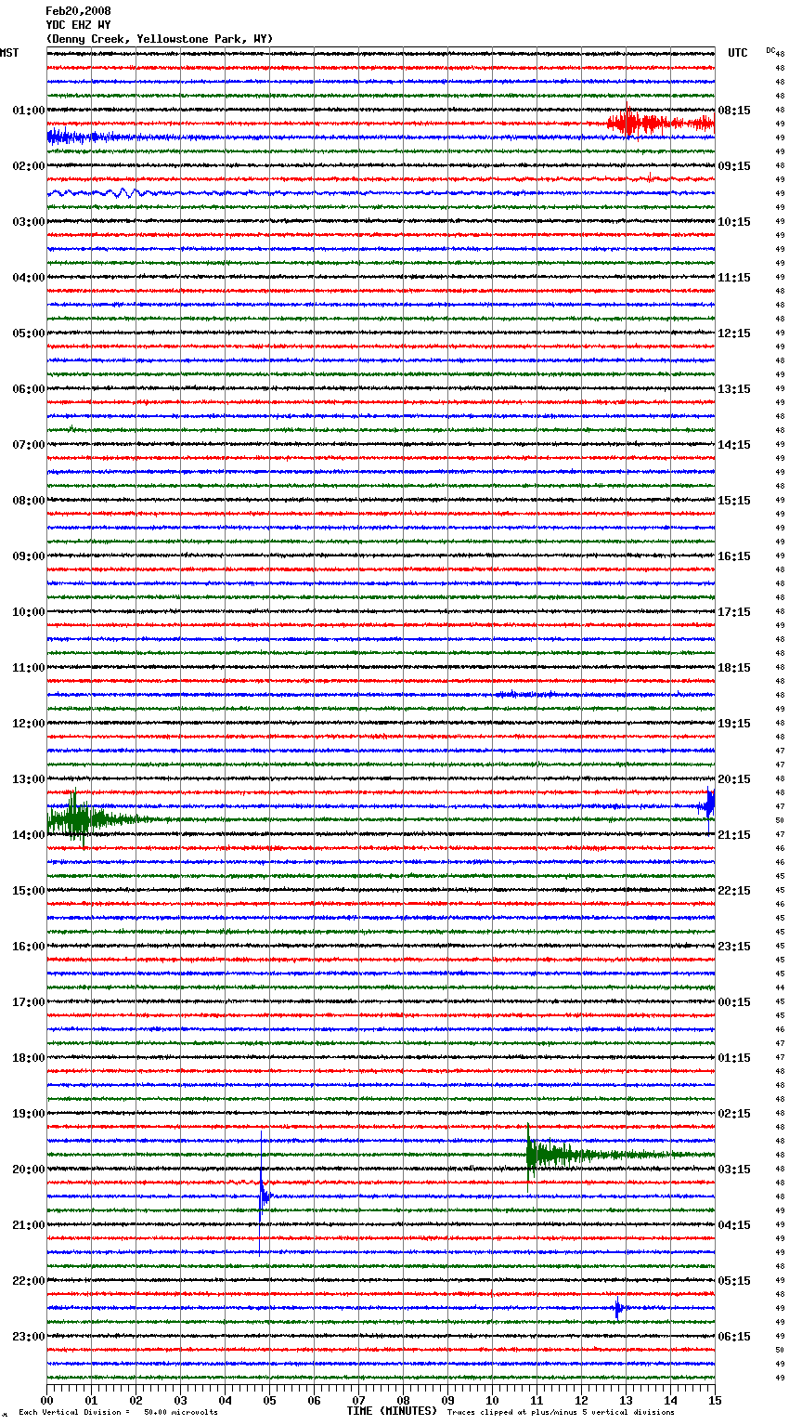Click the blue burst ending the 13:30 trace
The height and width of the screenshot is (1425, 789).
click(x=707, y=804)
